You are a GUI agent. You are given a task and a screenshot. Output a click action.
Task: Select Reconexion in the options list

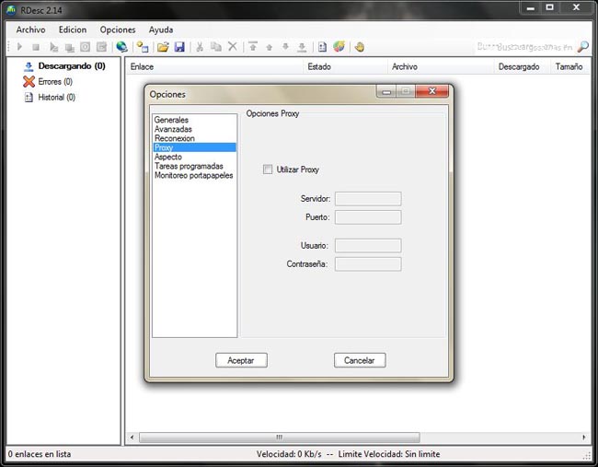[175, 138]
